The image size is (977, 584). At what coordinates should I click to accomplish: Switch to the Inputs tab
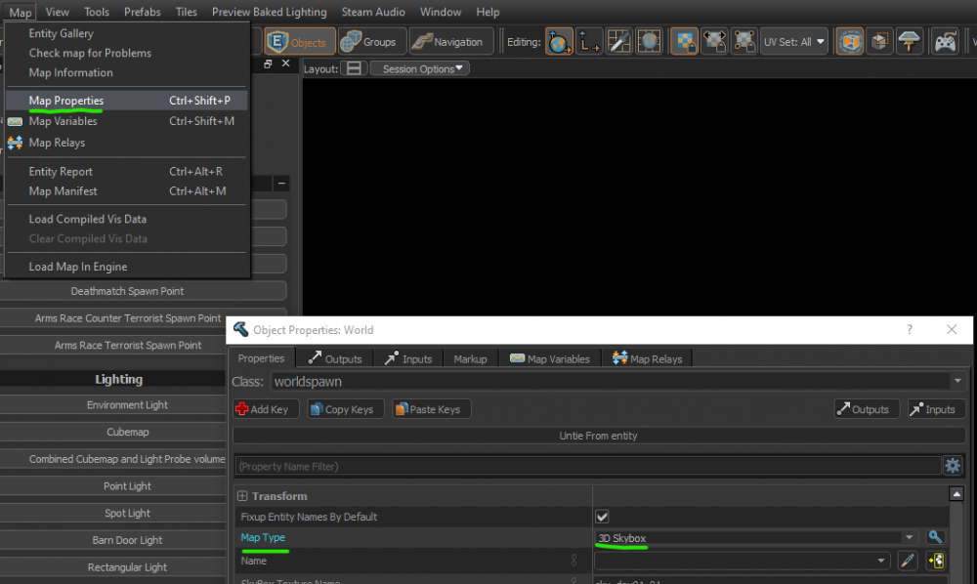pyautogui.click(x=408, y=358)
